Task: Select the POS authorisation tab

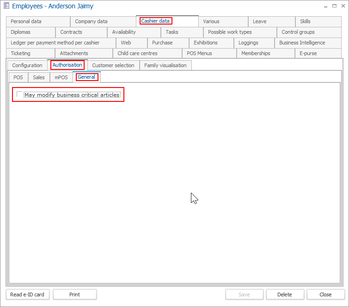Action: [x=18, y=77]
